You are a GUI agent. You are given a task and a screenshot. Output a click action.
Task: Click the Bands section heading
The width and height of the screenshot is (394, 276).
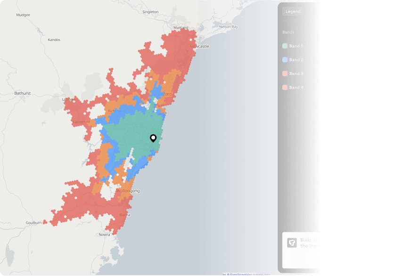(x=288, y=32)
